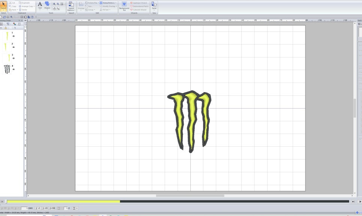This screenshot has height=216, width=362.
Task: Click the Monster claw embroidery design on canvas
Action: point(189,122)
